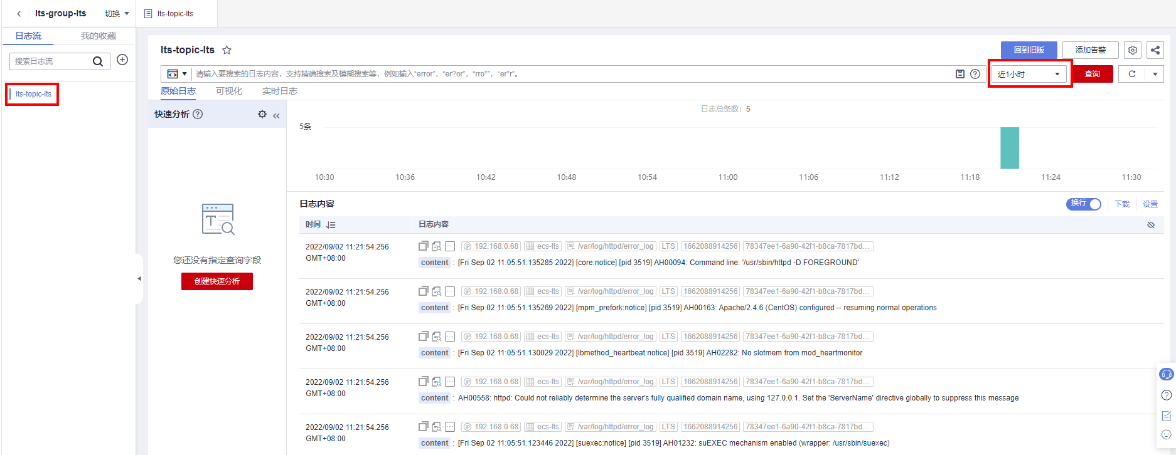Expand the refresh interval dropdown arrow

click(x=1155, y=74)
